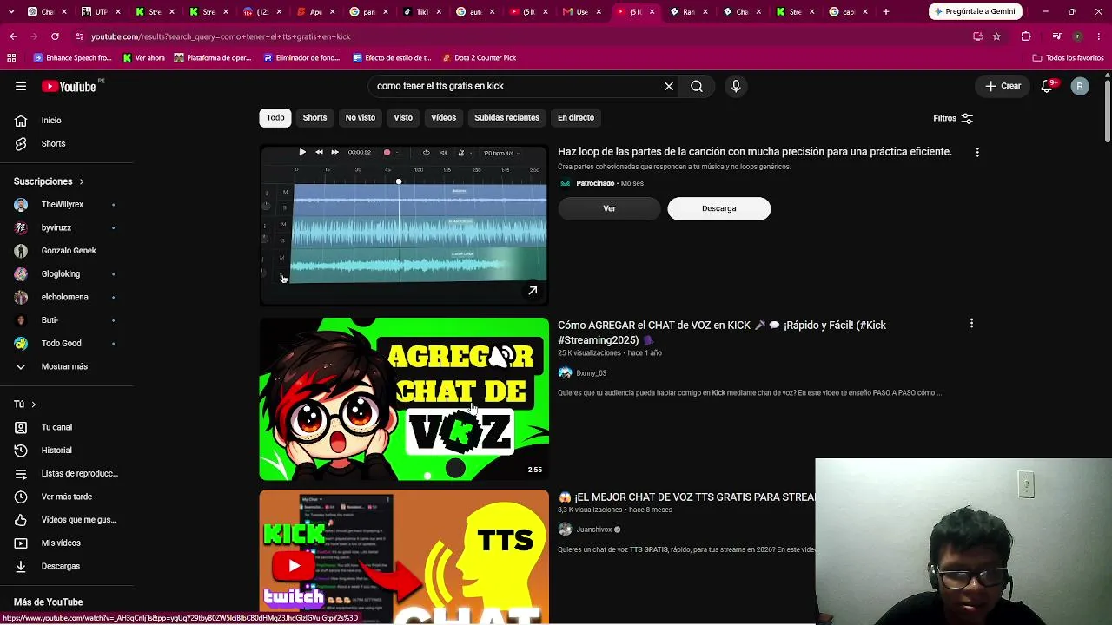
Task: Click Pregúntale a Gemini button
Action: coord(976,12)
